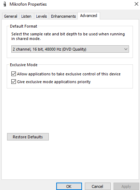This screenshot has width=140, height=190.
Task: Click the Default Format group heading
Action: 23,26
